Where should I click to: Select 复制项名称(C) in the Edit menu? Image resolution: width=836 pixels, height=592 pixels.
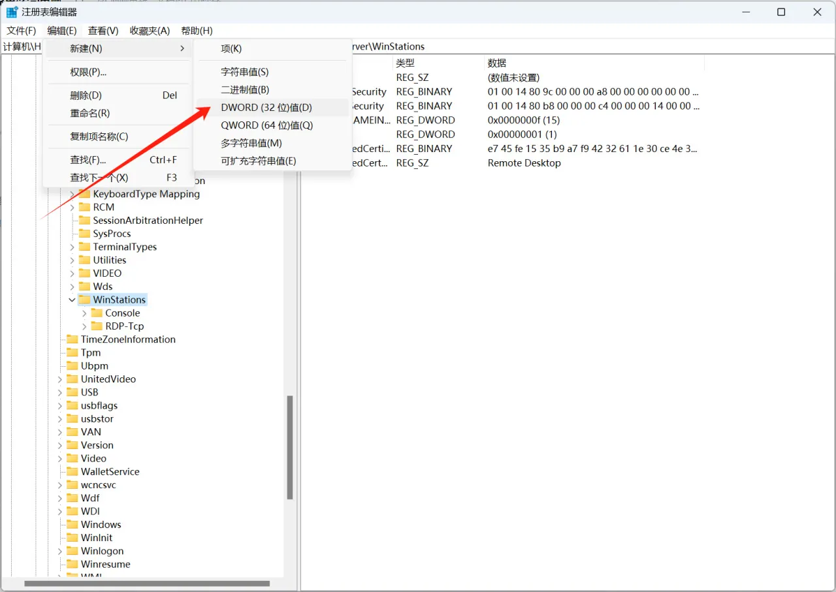[118, 136]
